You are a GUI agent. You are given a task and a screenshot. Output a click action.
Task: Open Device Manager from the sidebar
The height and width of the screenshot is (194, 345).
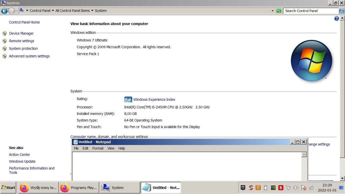click(21, 33)
